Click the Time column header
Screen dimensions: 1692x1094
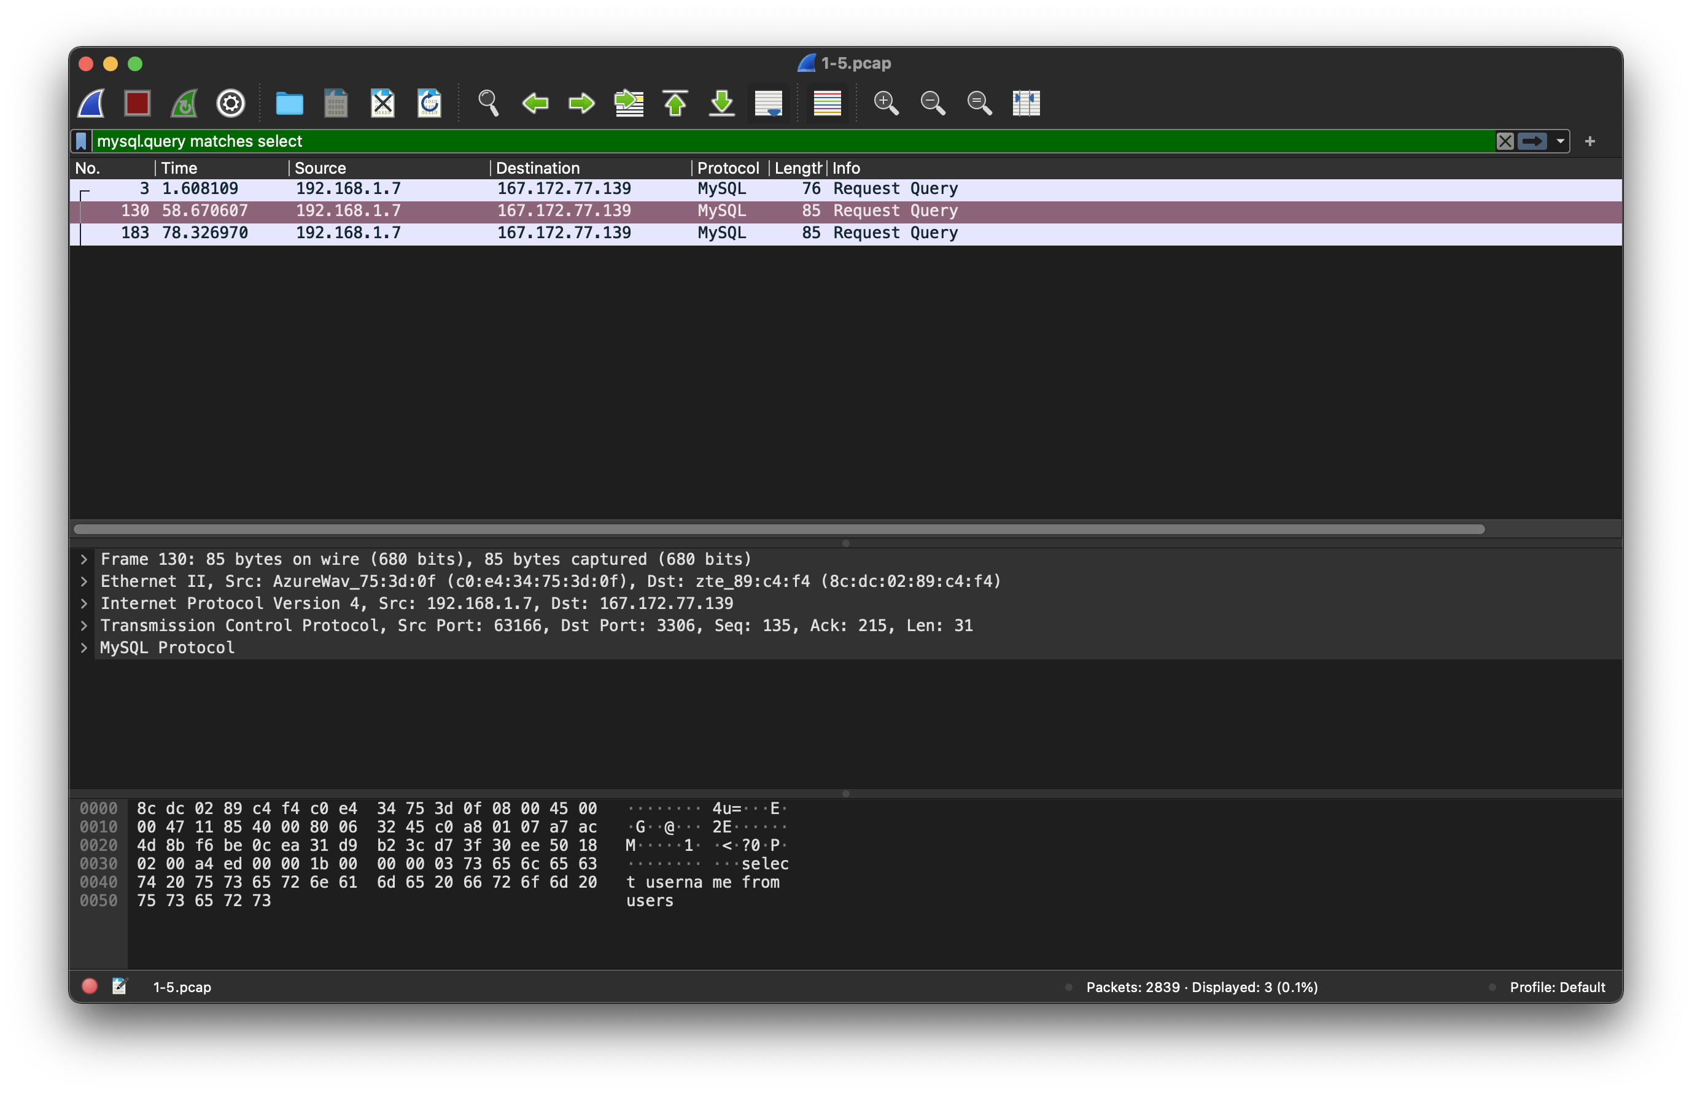click(179, 168)
